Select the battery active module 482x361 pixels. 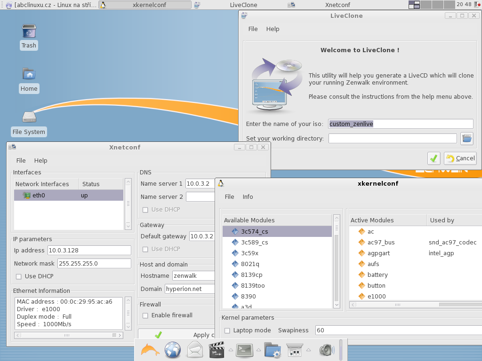click(x=416, y=275)
